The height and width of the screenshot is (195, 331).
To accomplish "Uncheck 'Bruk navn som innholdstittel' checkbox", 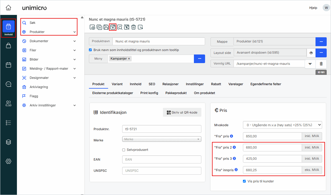I will 91,50.
